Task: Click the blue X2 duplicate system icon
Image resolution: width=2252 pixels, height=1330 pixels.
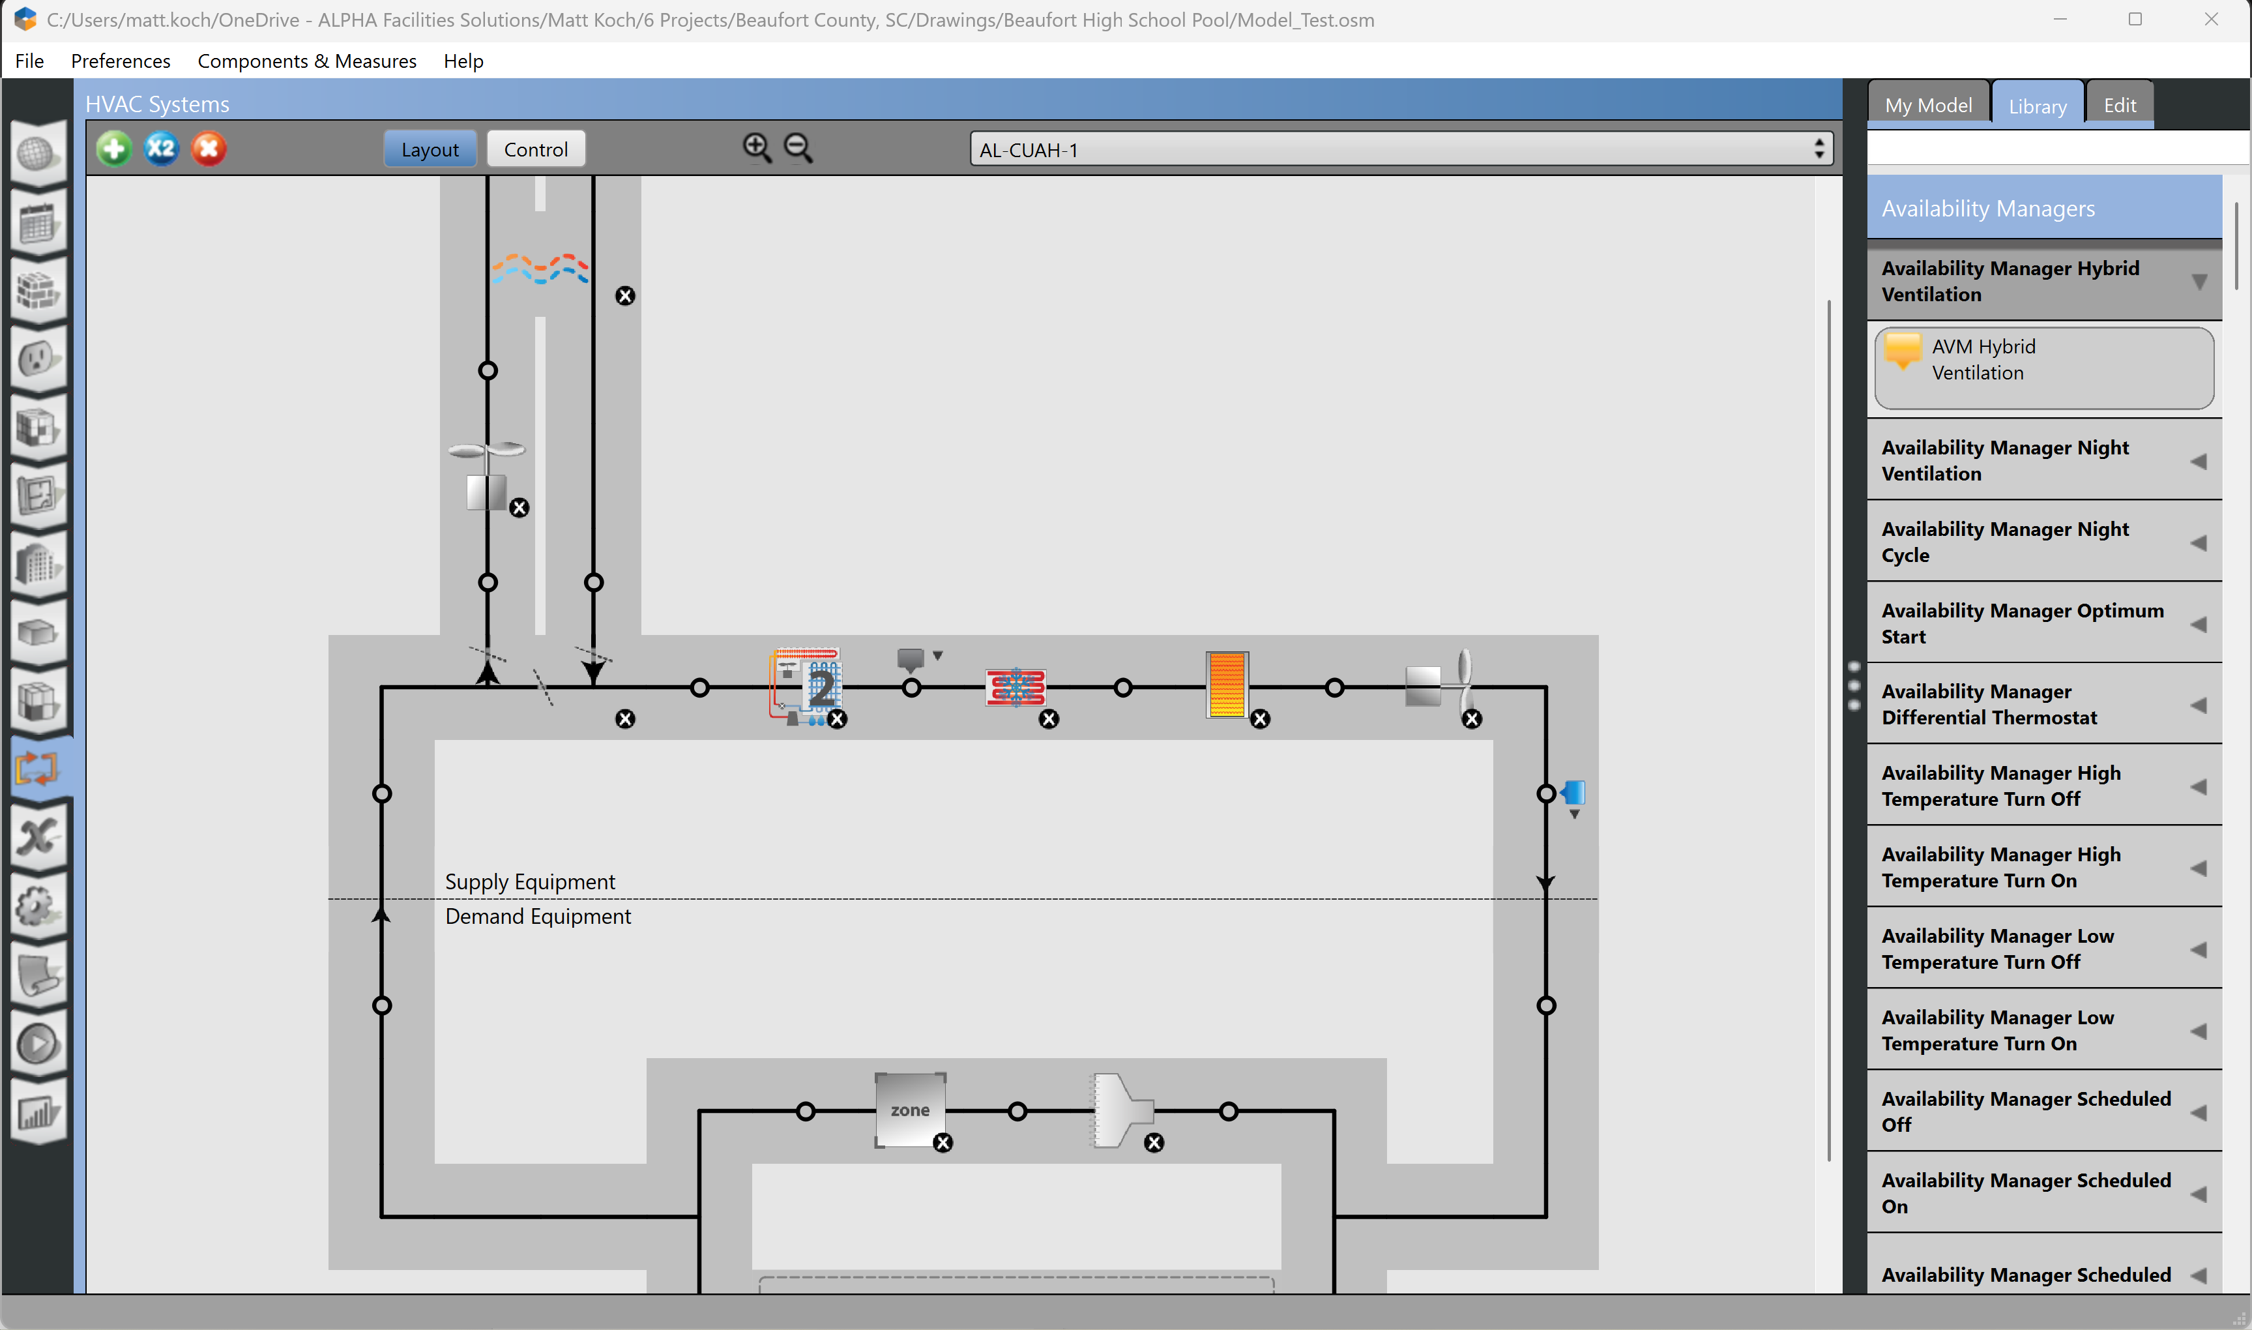Action: click(161, 149)
